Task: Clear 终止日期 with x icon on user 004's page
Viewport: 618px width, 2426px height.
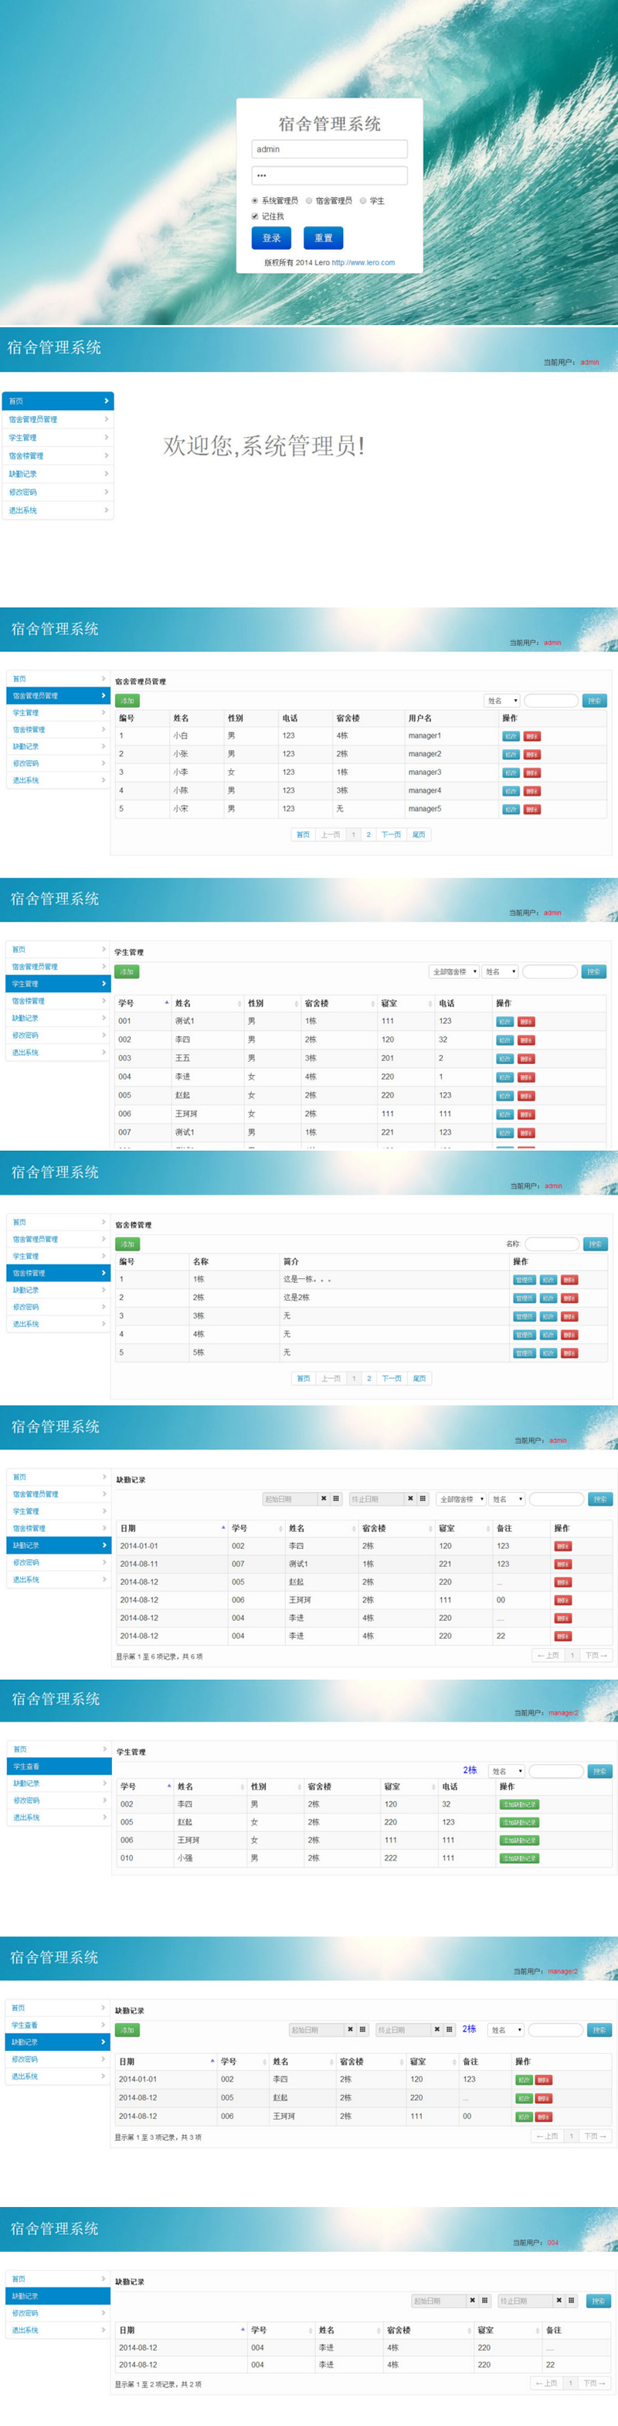Action: coord(559,2300)
